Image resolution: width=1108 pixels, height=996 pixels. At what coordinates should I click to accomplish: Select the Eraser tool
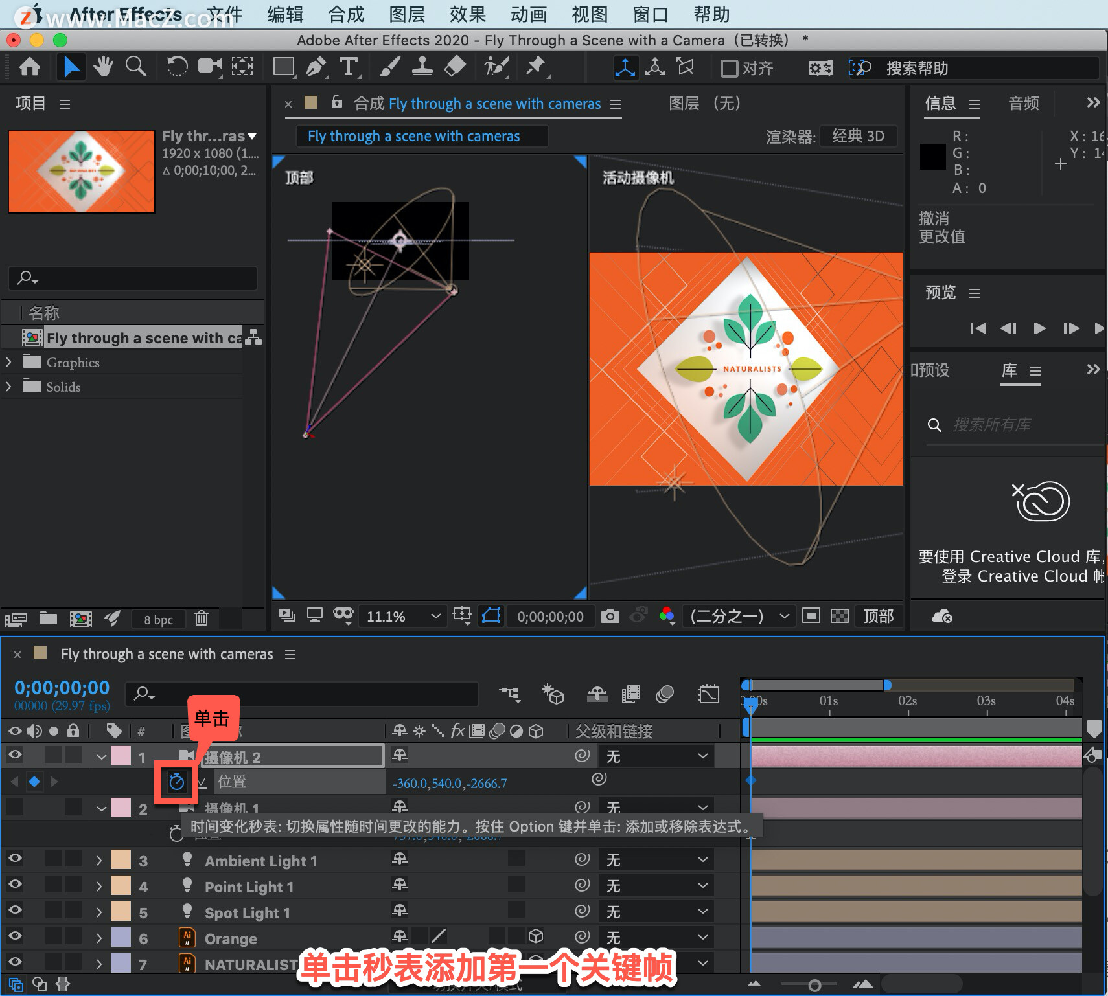456,67
